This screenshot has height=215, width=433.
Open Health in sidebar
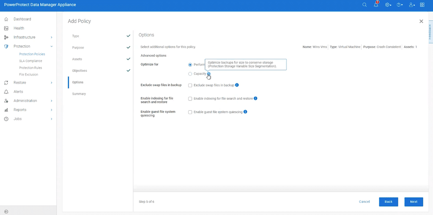[x=19, y=28]
